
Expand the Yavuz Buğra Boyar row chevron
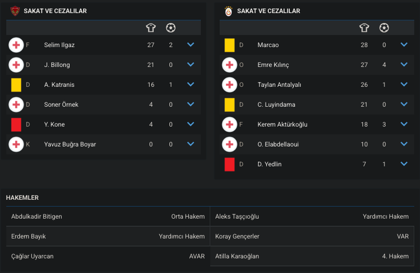click(x=190, y=144)
